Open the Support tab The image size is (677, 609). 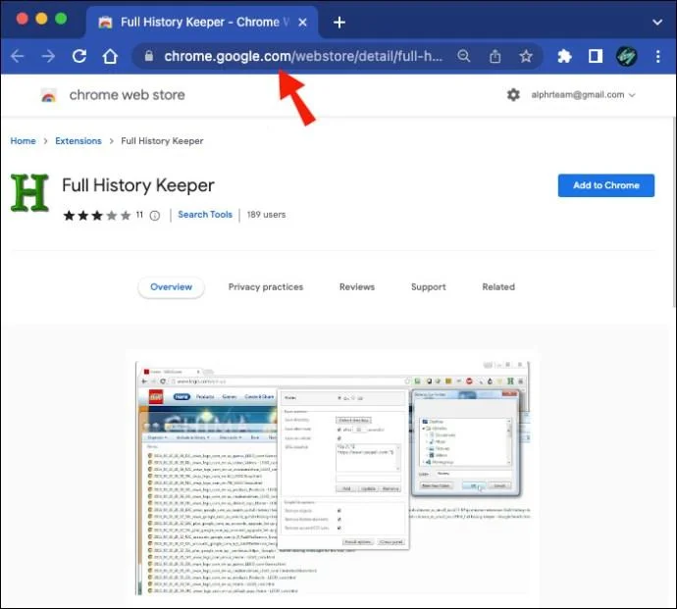pos(429,287)
